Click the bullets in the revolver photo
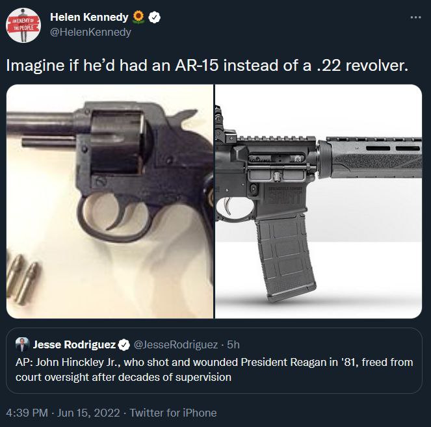This screenshot has height=427, width=431. click(x=23, y=279)
